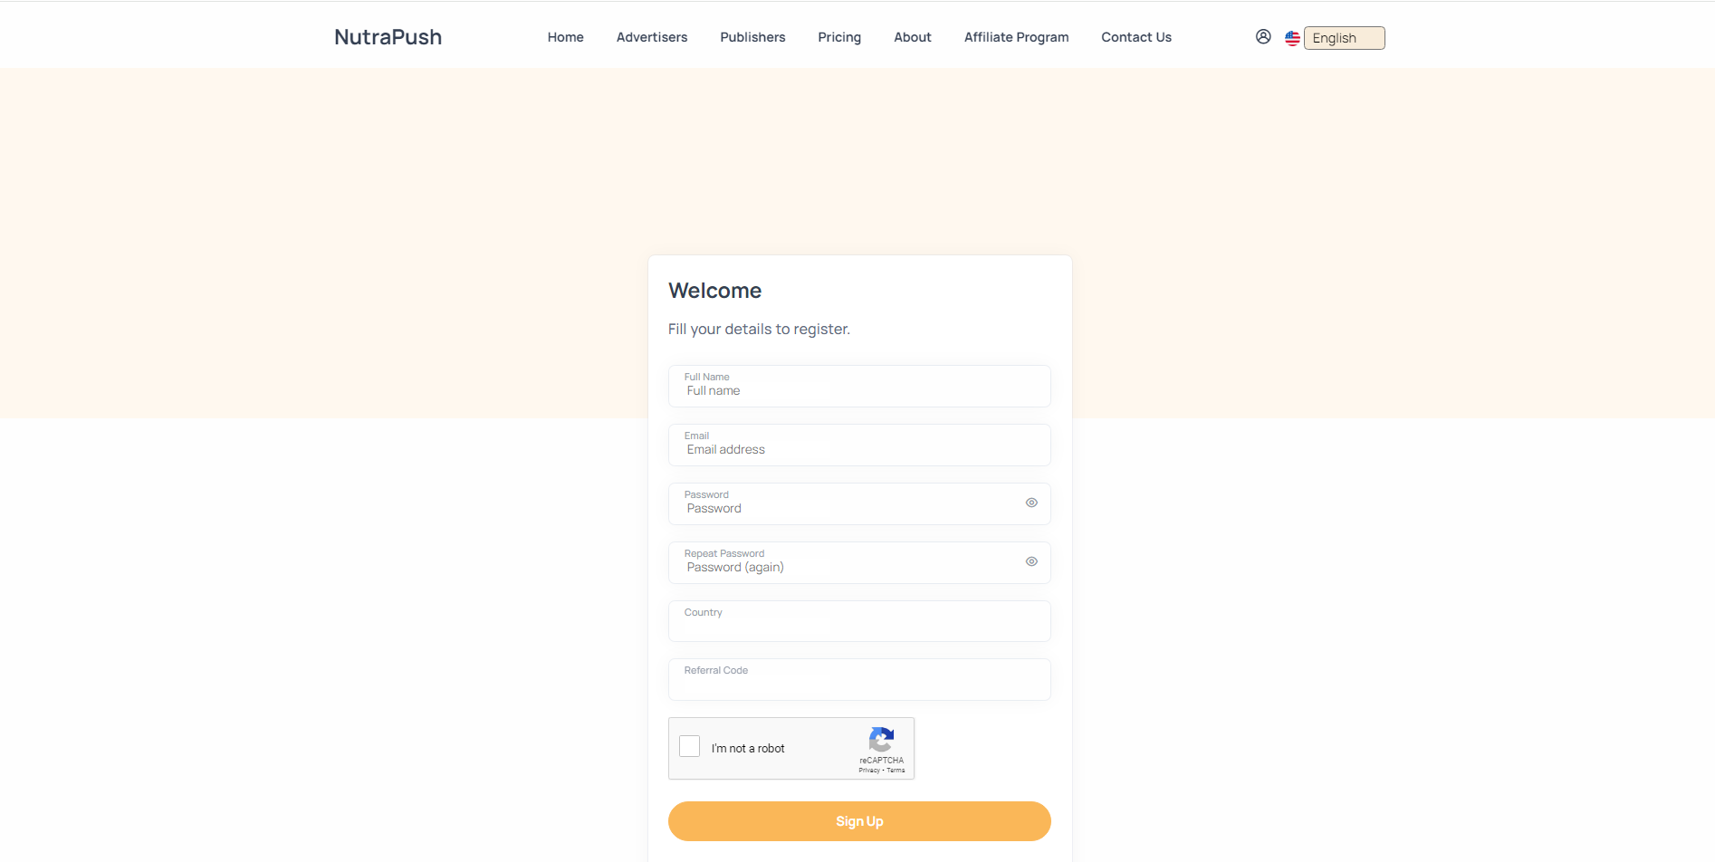Open the Advertisers page
Viewport: 1715px width, 862px height.
point(651,37)
